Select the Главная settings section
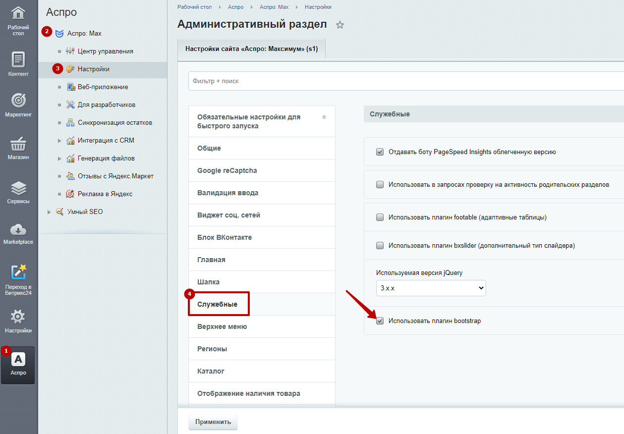Viewport: 624px width, 434px height. (x=262, y=260)
